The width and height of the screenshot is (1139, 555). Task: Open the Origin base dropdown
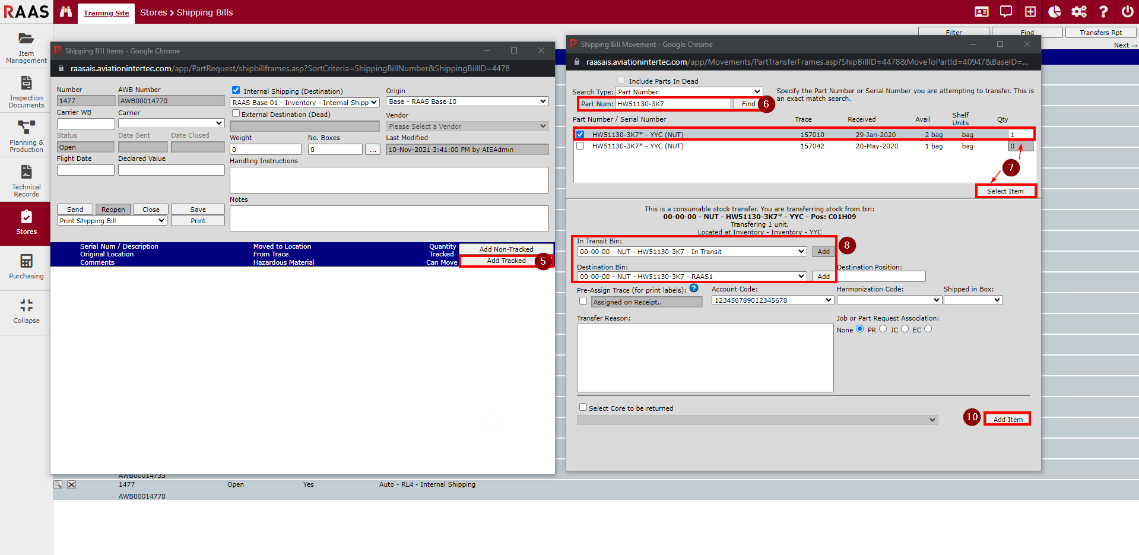pos(467,102)
